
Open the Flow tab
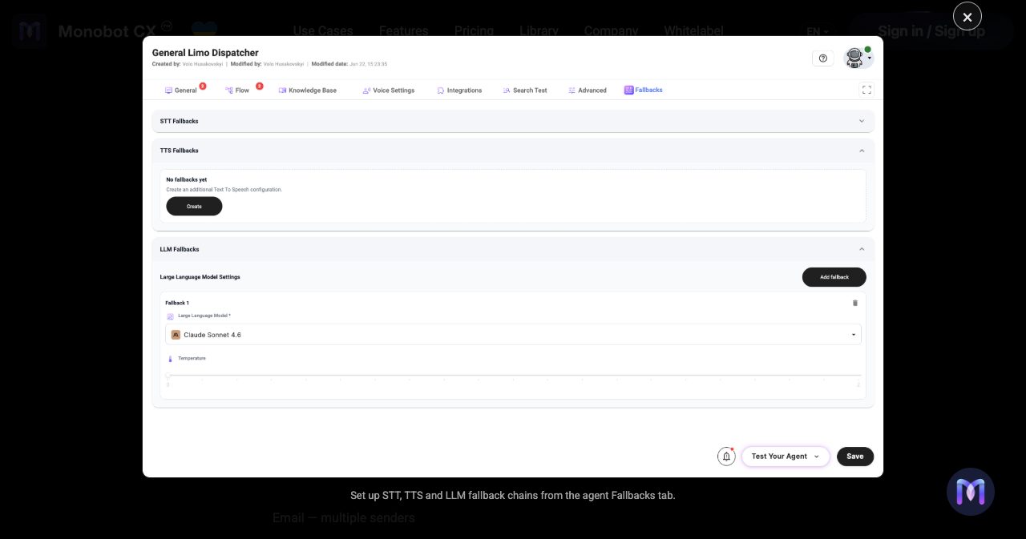coord(238,91)
